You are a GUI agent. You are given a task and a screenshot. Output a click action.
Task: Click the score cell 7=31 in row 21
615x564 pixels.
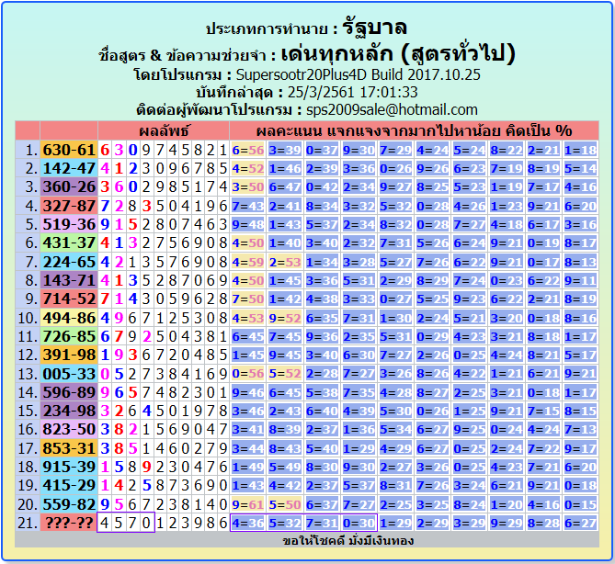322,523
